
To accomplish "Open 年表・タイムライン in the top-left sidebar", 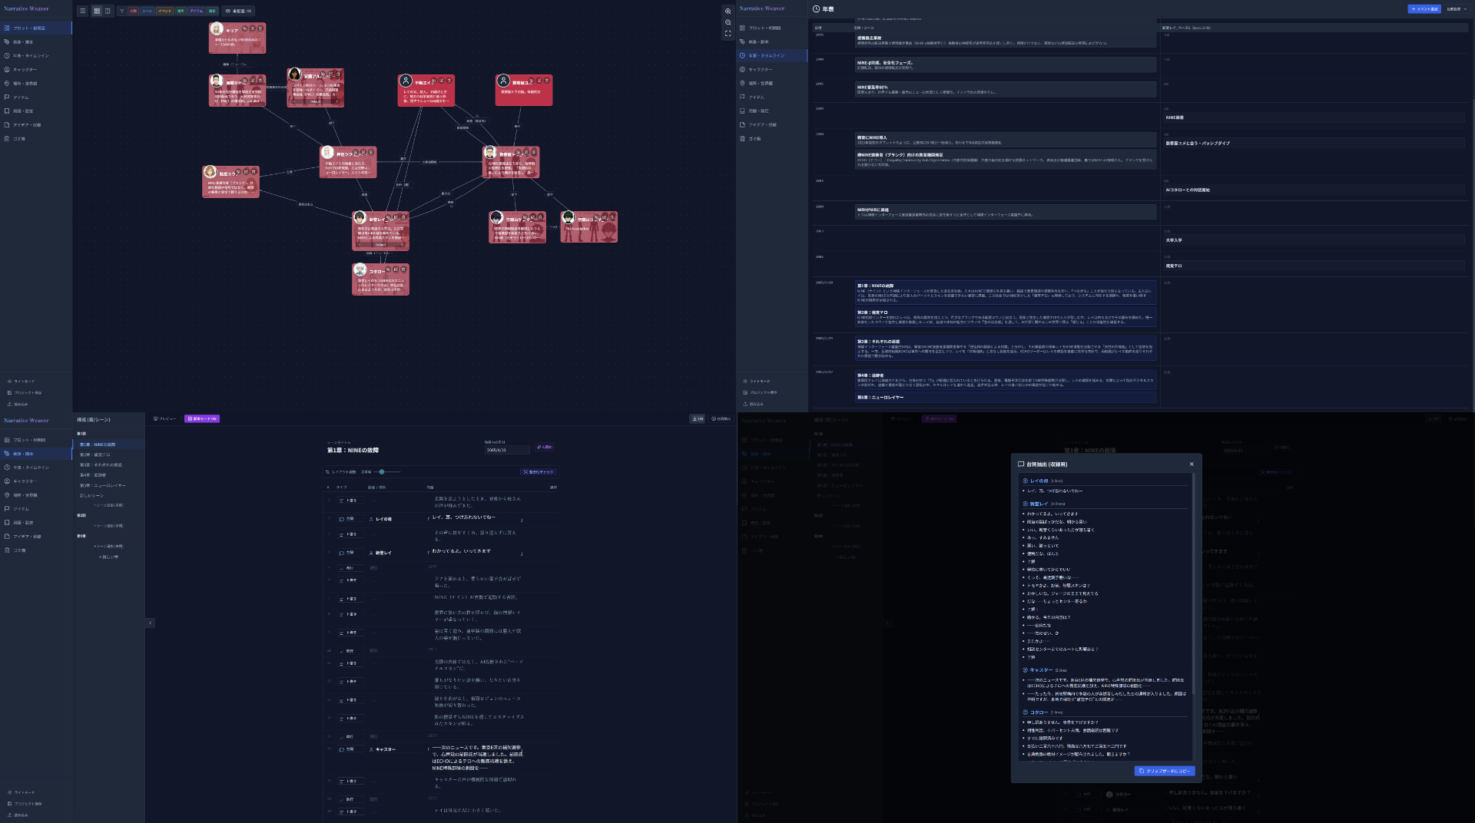I will (x=31, y=56).
